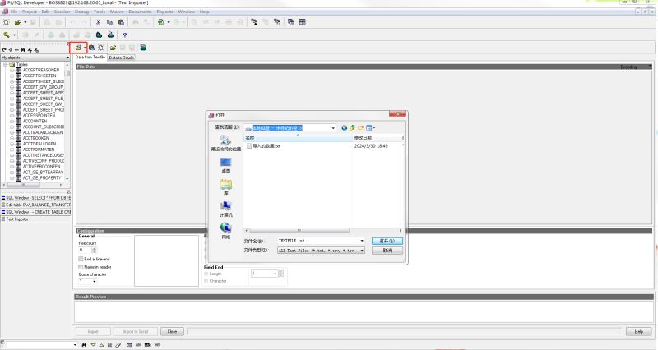Open the Look in location dropdown in the Open dialog
658x350 pixels.
[x=333, y=128]
